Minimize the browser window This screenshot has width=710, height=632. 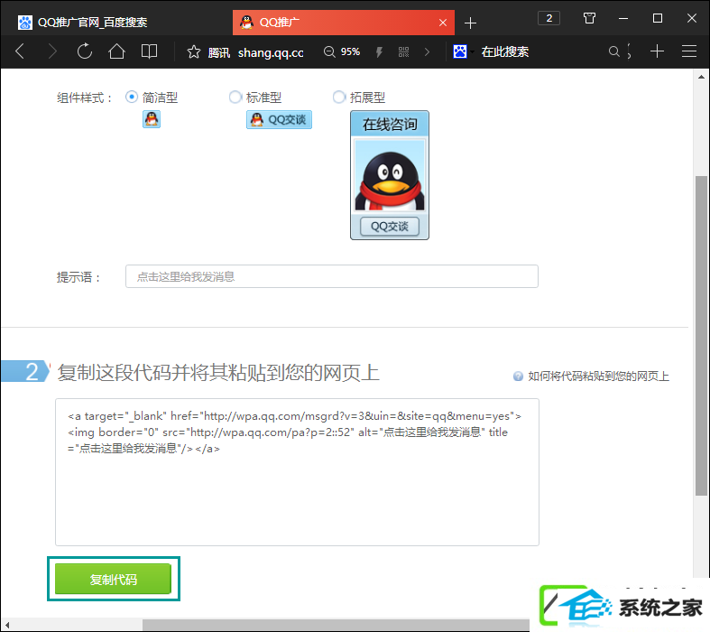click(x=623, y=18)
